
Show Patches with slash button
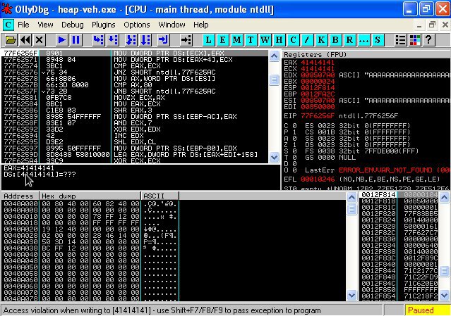tap(307, 40)
